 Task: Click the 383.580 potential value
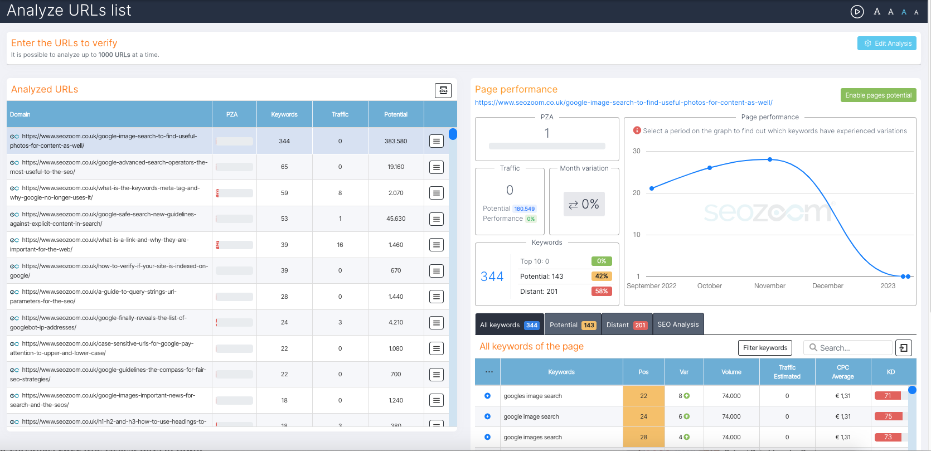396,141
